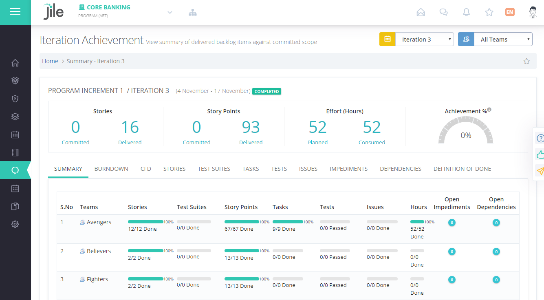Open the hierarchy tree icon in header
The image size is (544, 300).
pos(193,13)
